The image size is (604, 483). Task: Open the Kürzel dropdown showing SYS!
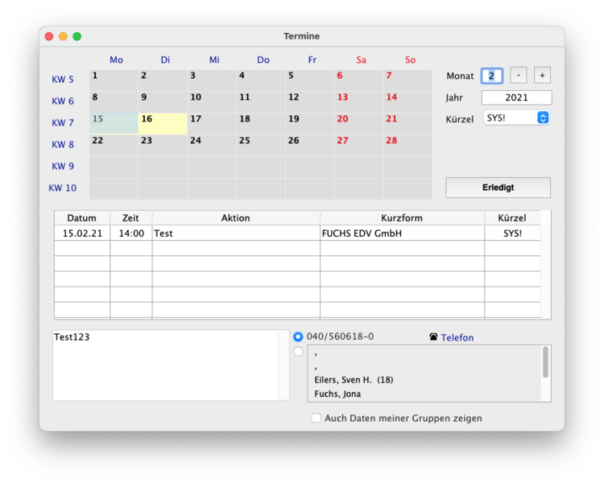coord(516,118)
